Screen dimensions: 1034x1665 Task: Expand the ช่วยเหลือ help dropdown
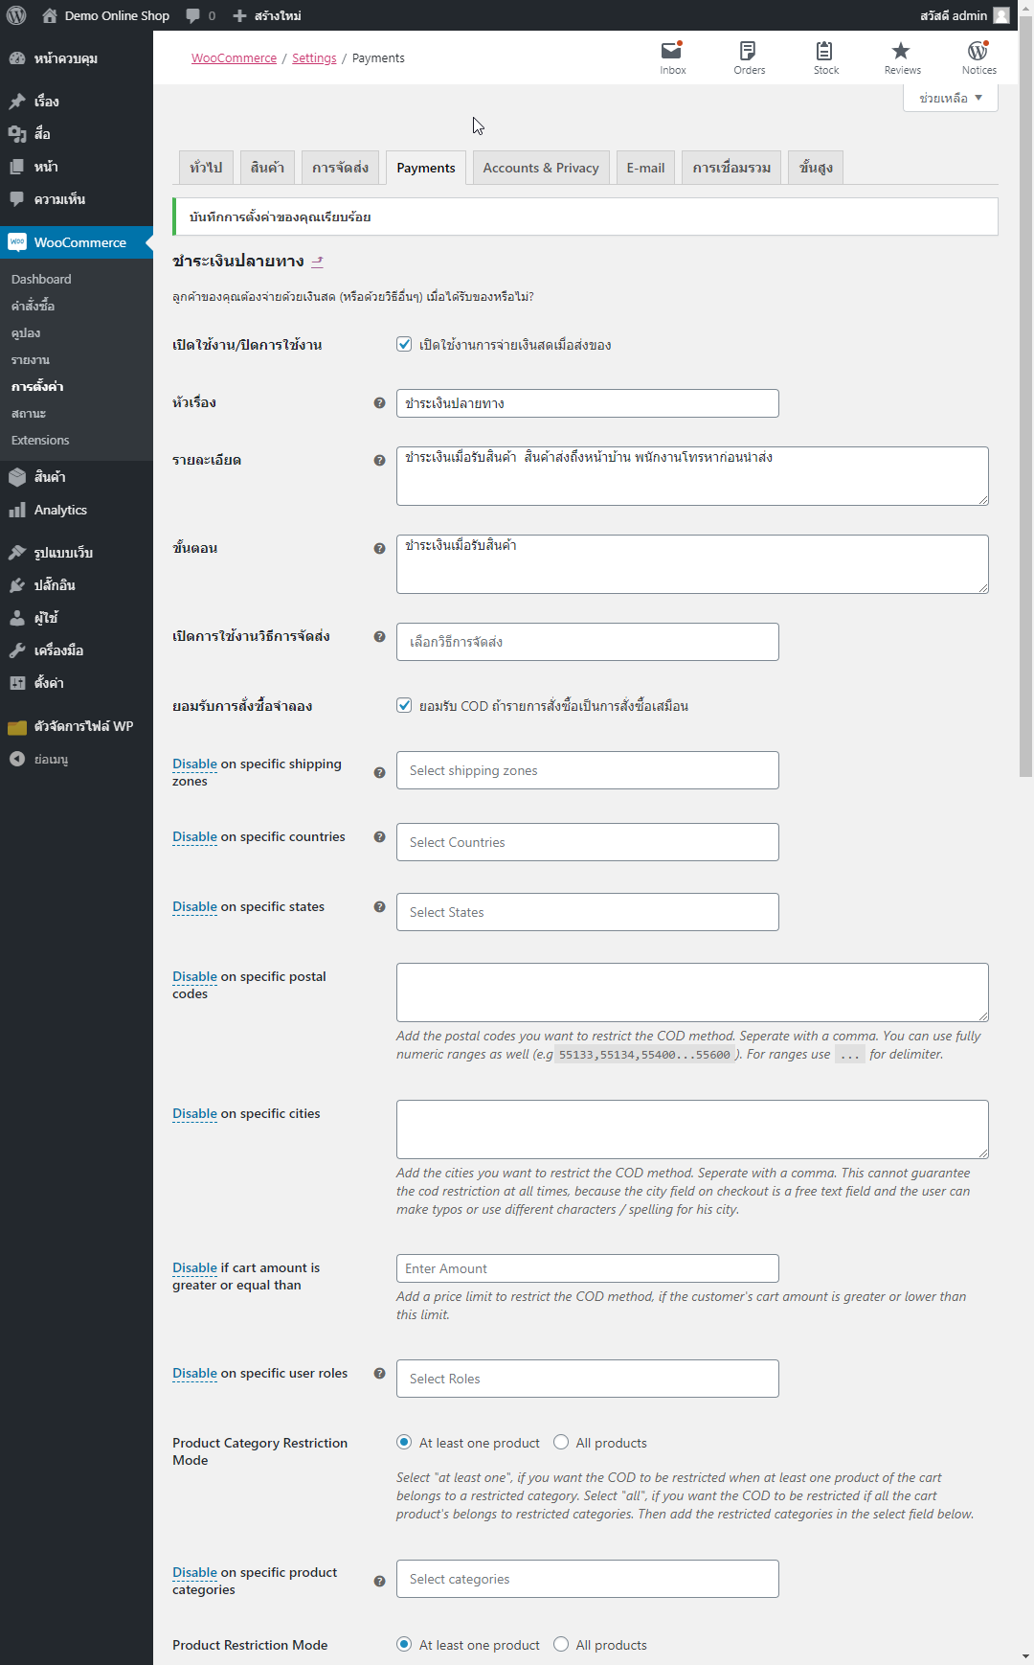[x=950, y=98]
